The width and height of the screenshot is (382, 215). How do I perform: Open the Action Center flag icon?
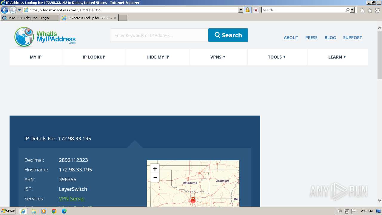click(354, 211)
